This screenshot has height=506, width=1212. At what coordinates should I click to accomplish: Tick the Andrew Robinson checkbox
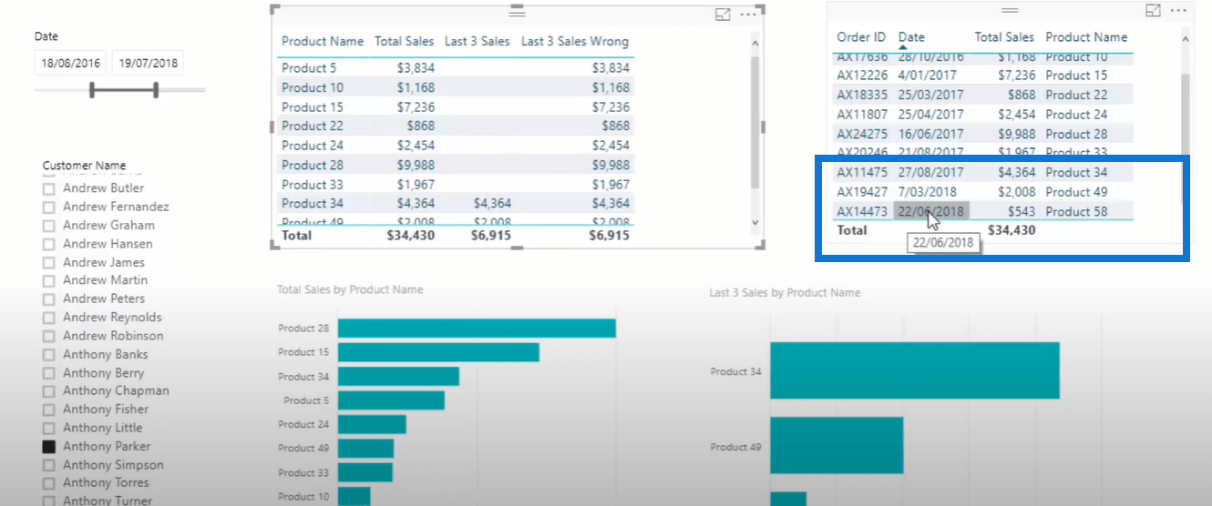pos(48,336)
